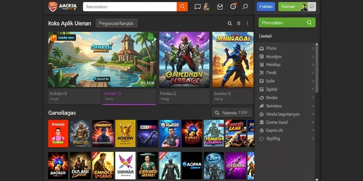This screenshot has height=181, width=363.
Task: Toggle the round switch next to Neman
Action: 312,6
